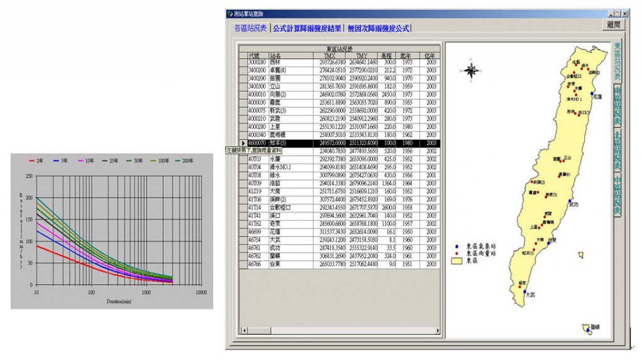The image size is (642, 364).
Task: Click the horizontal scrollbar thumb under the table
Action: click(x=260, y=330)
